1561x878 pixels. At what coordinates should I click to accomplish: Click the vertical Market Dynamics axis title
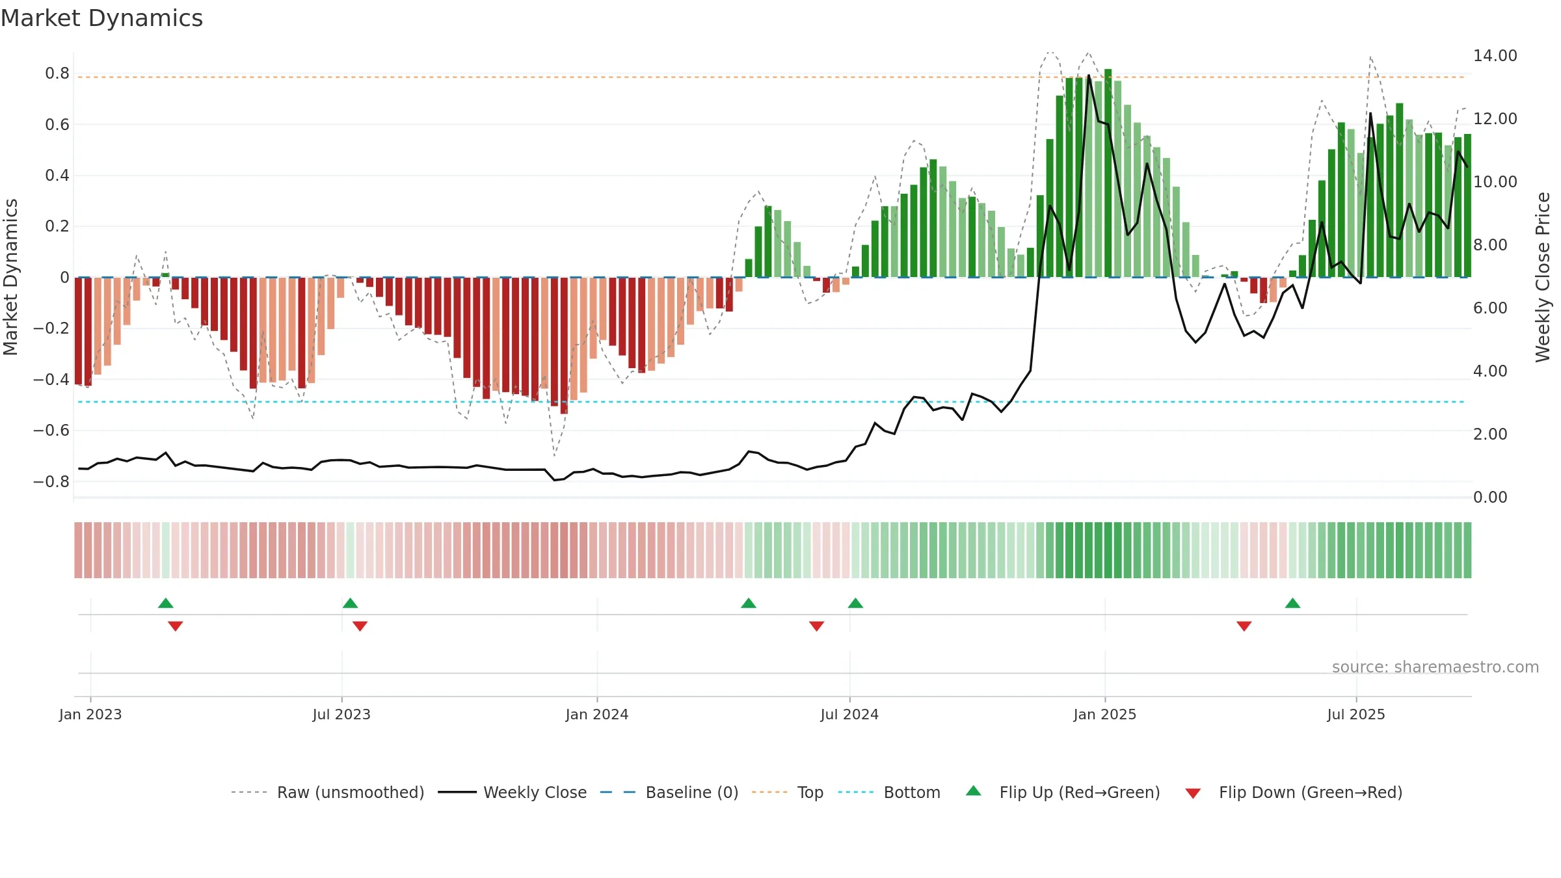pos(10,277)
